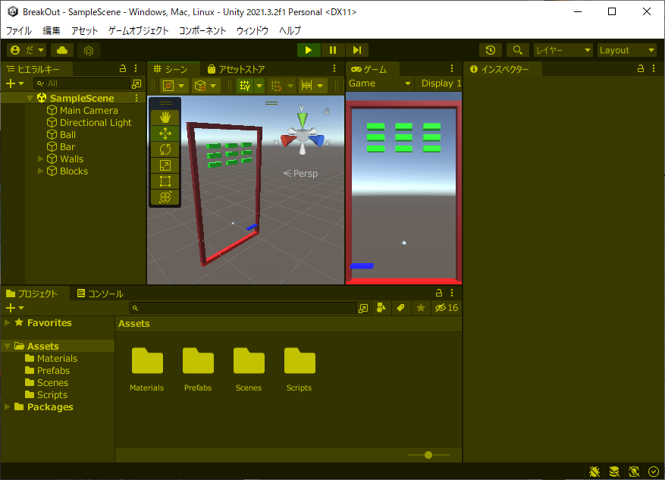Adjust the asset icon size slider
Screen dimensions: 665x480
click(428, 455)
